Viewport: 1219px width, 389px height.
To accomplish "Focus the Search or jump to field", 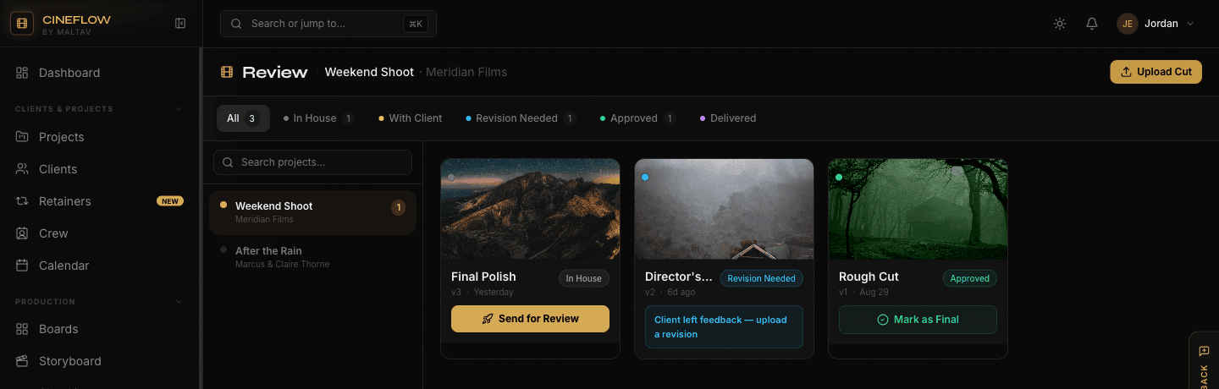I will pyautogui.click(x=328, y=24).
